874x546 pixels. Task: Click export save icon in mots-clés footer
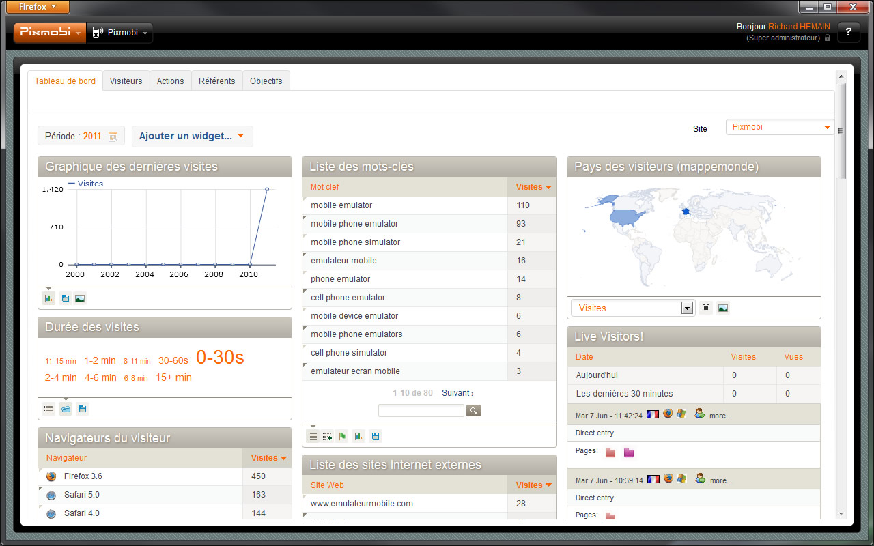[x=375, y=436]
